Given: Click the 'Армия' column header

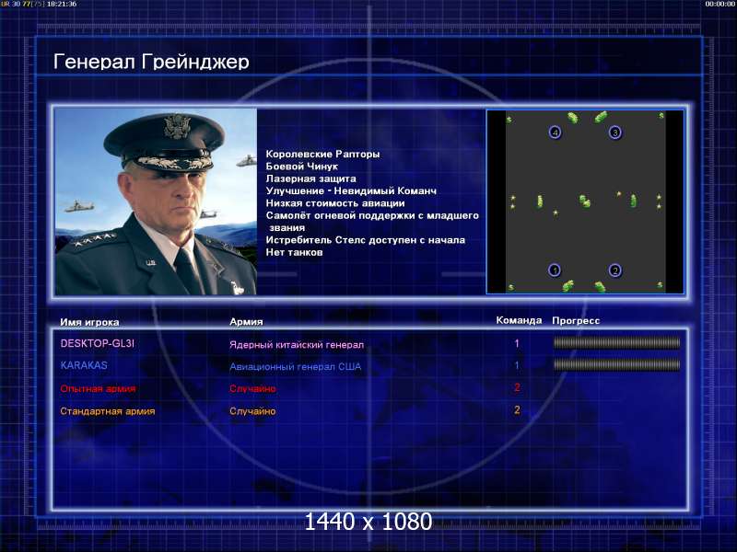Looking at the screenshot, I should coord(246,321).
